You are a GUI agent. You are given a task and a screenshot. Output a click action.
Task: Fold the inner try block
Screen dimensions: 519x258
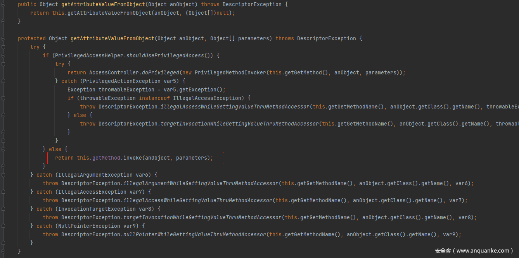tap(3, 64)
